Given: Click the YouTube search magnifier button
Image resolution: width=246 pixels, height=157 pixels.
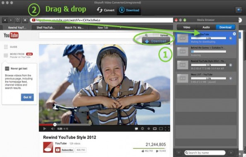Looking at the screenshot, I should (x=146, y=35).
